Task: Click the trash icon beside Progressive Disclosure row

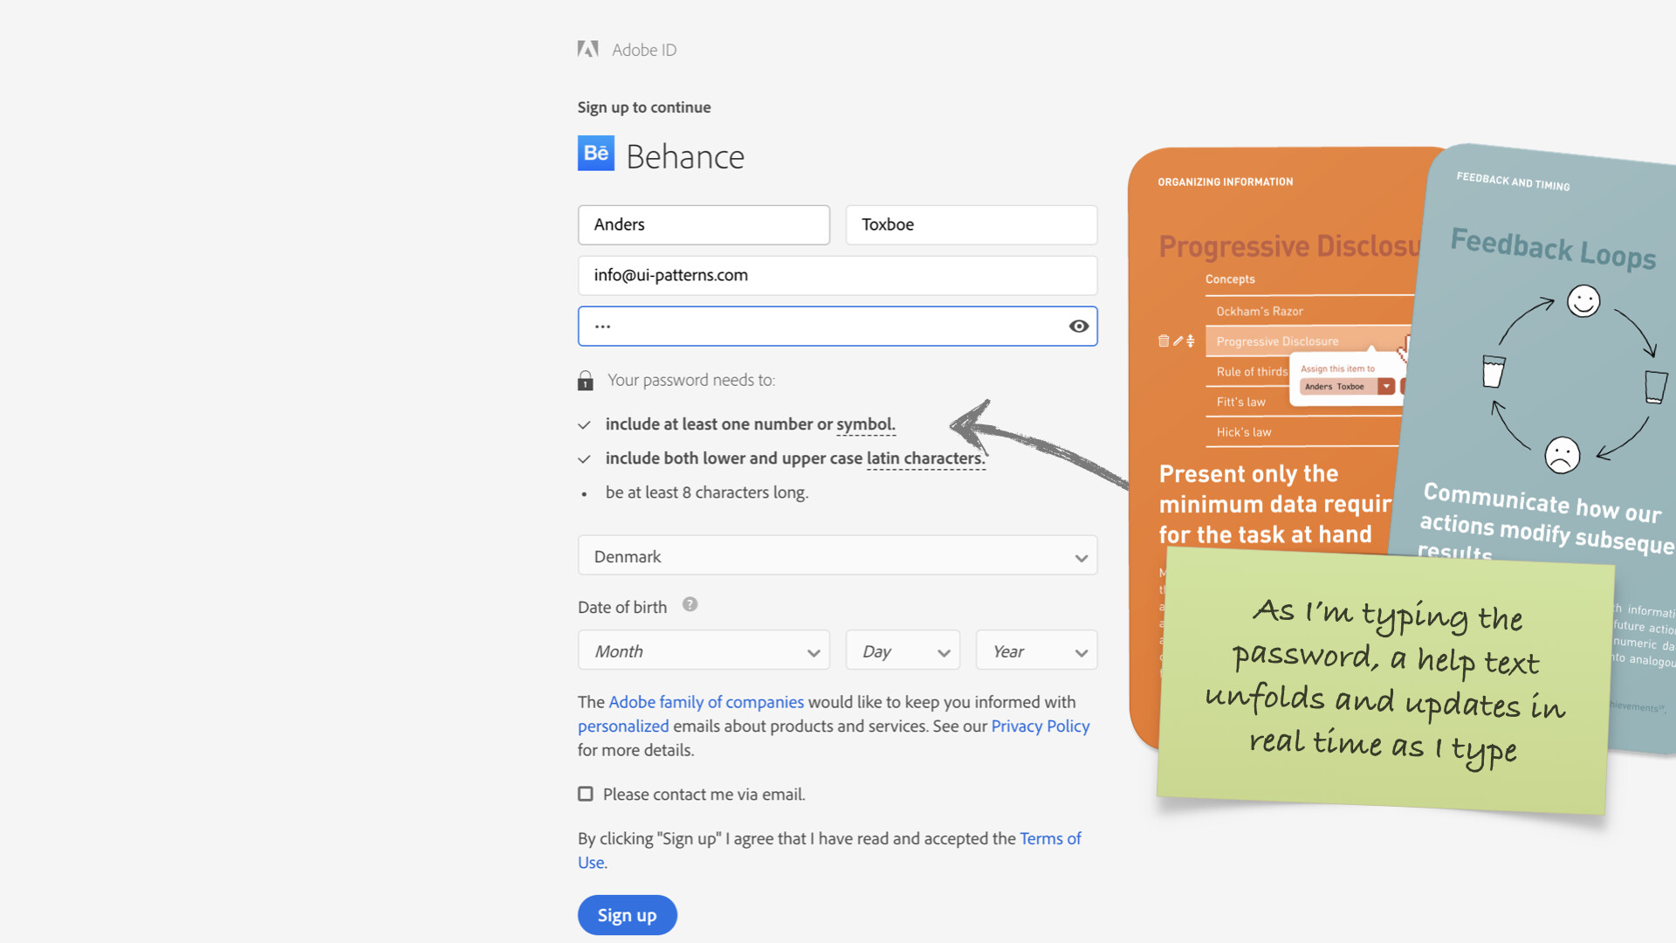Action: (x=1164, y=341)
